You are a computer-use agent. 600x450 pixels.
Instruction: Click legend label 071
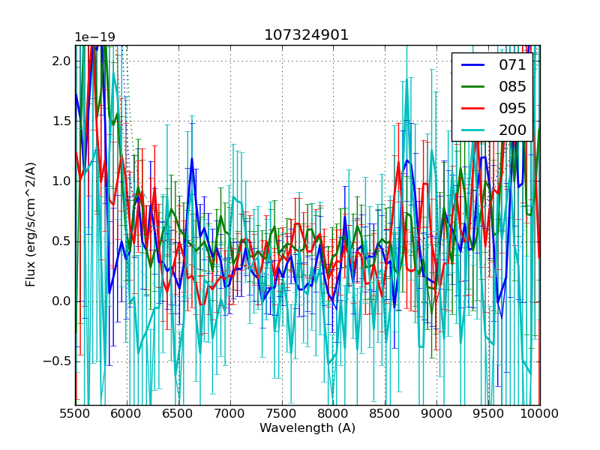coord(513,64)
